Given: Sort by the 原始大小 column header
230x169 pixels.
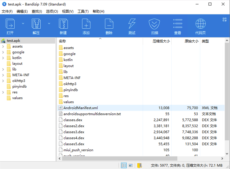Looking at the screenshot, I should click(x=186, y=41).
